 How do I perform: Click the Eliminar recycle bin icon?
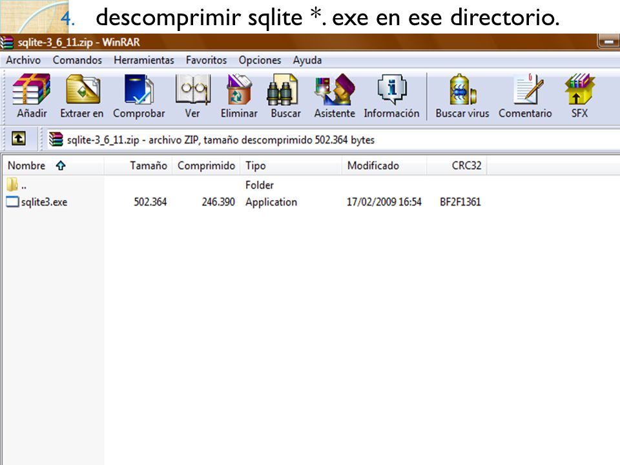239,89
